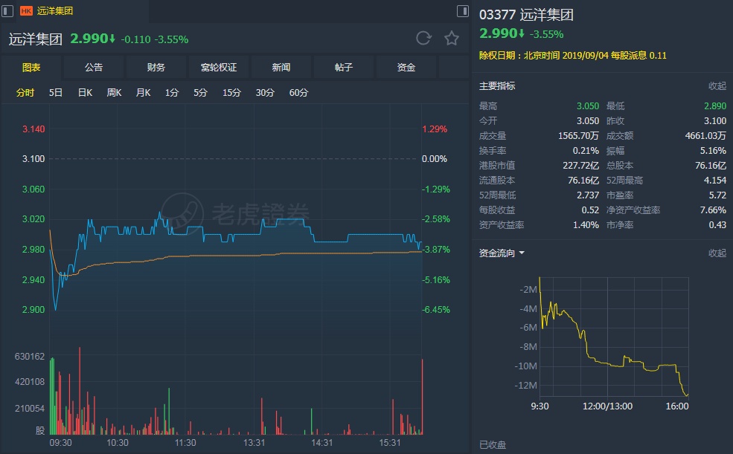Screen dimensions: 733x454
Task: Switch chart to 周K
Action: click(x=114, y=92)
